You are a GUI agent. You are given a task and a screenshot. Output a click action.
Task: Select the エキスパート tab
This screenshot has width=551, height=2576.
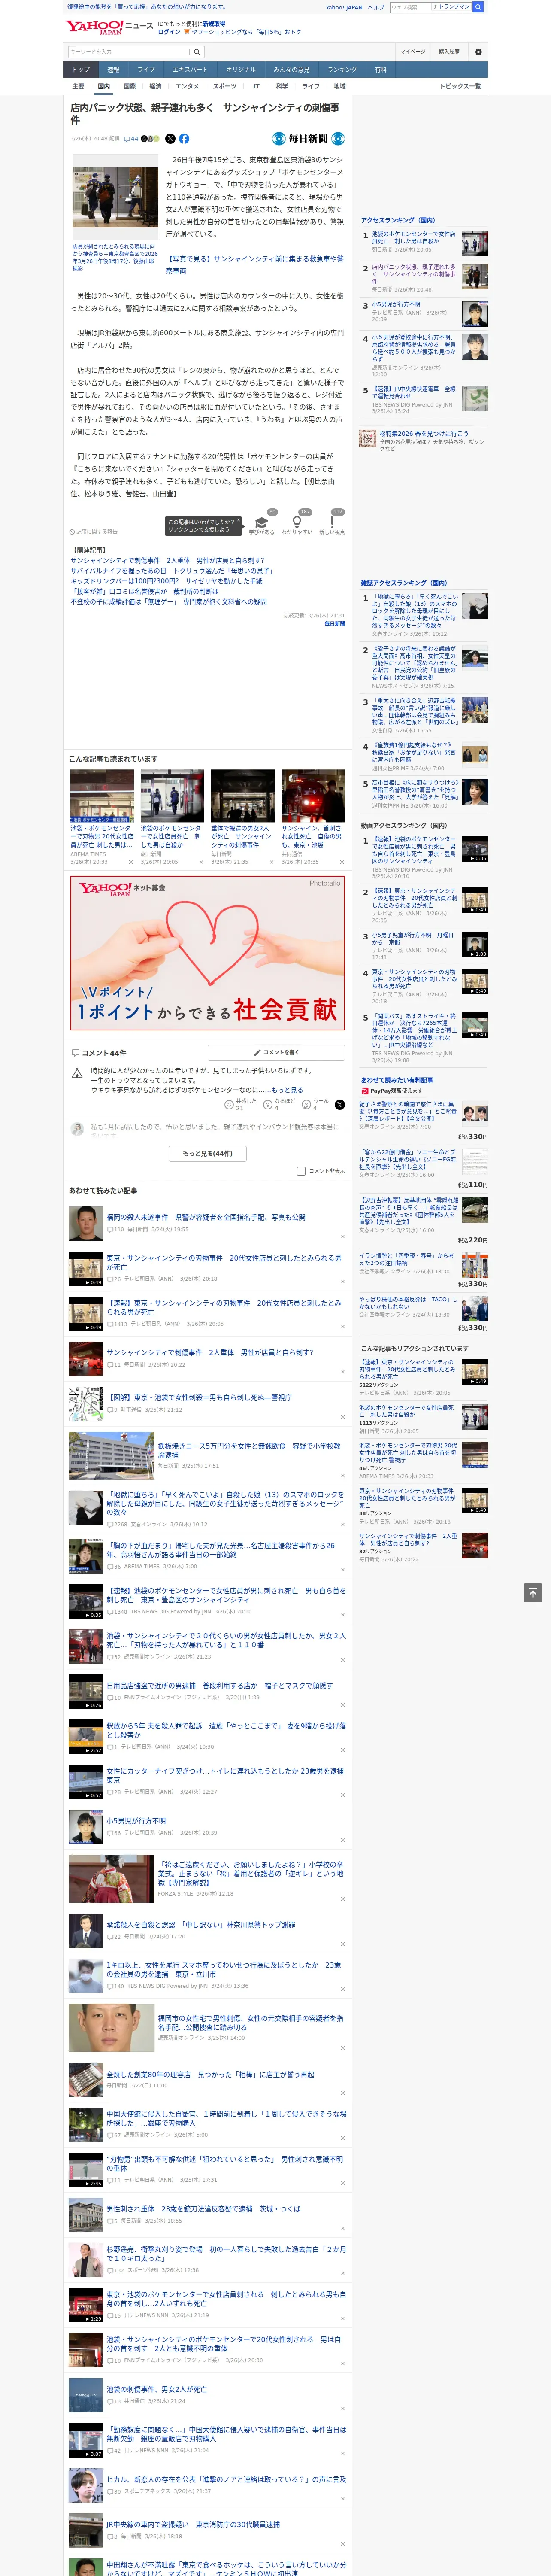point(190,70)
